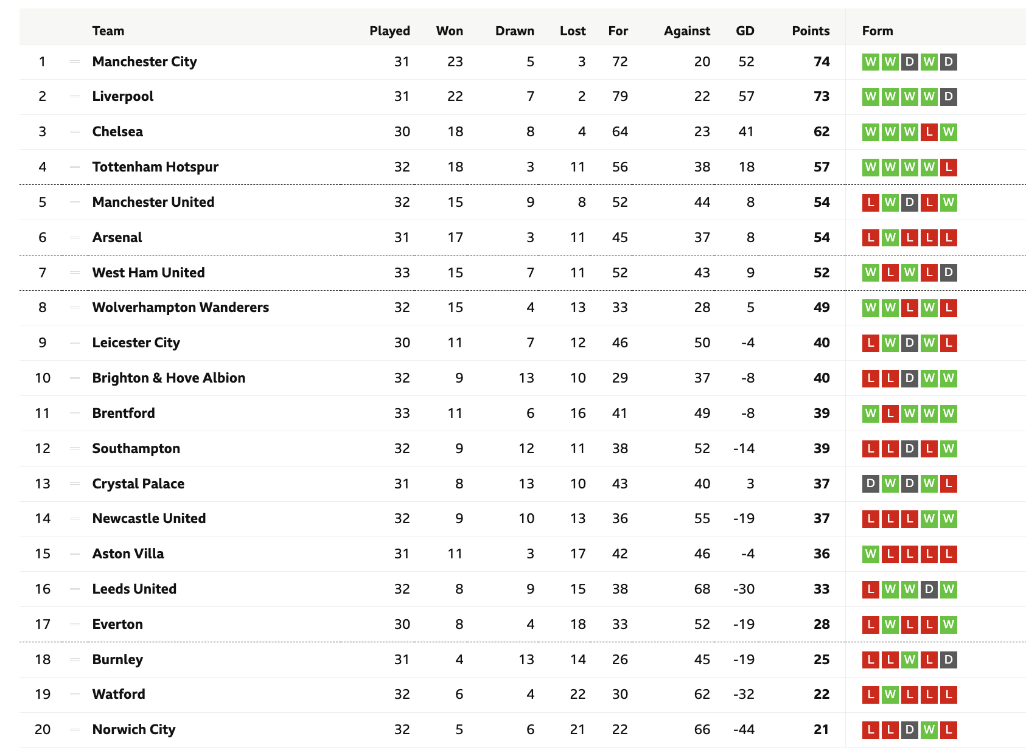
Task: Click Arsenal's green W form badge
Action: [890, 238]
